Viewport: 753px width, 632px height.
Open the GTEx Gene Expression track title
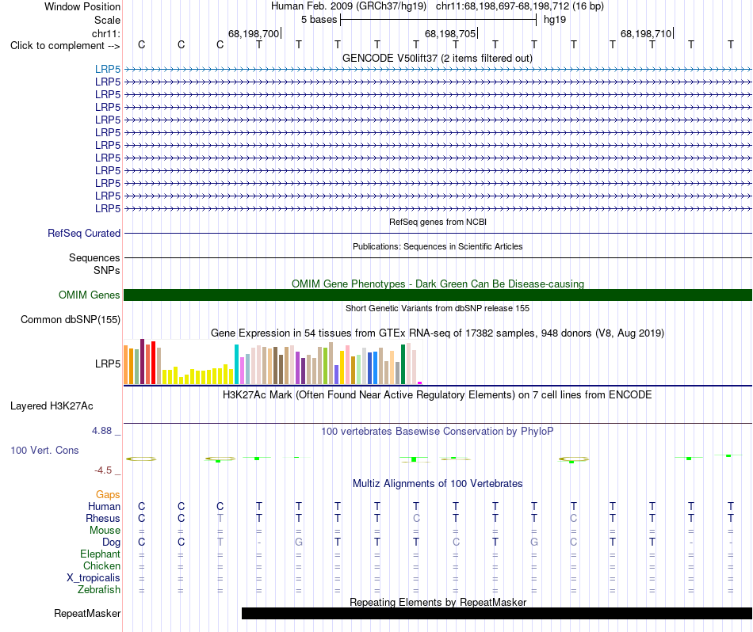point(437,333)
